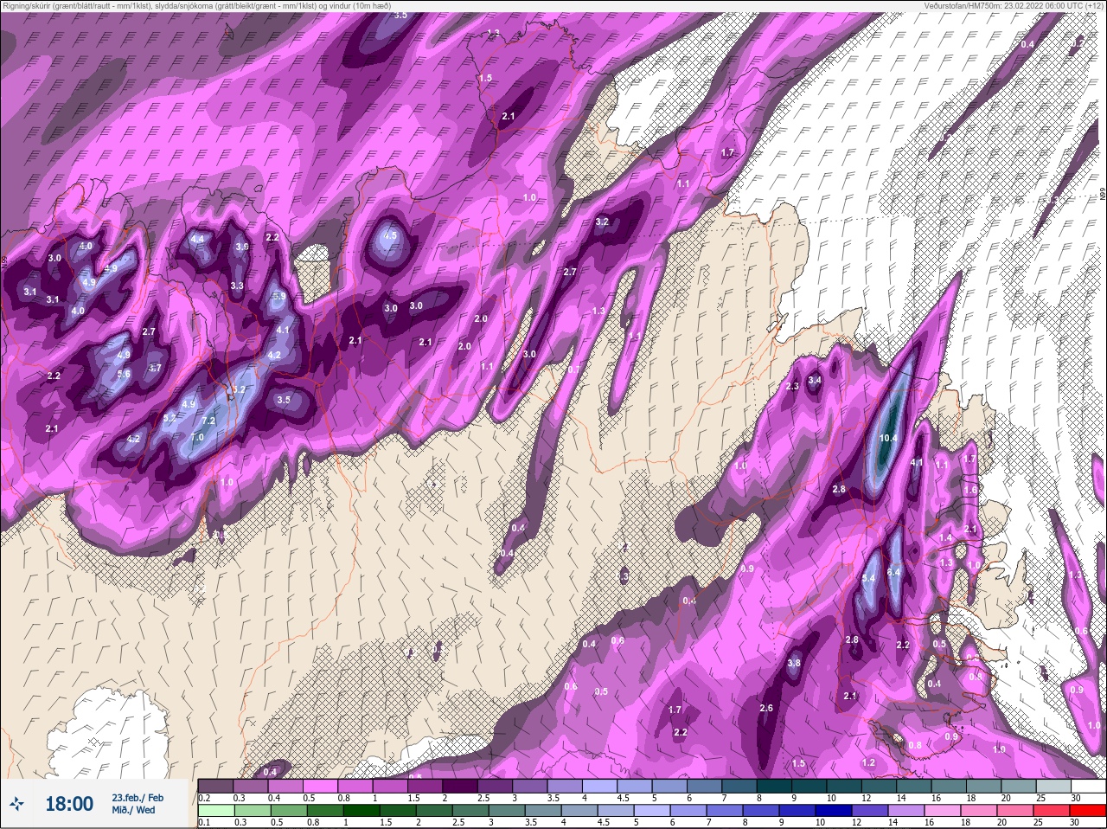The height and width of the screenshot is (829, 1107).
Task: Click the 2.6 value label on the map
Action: pos(766,708)
